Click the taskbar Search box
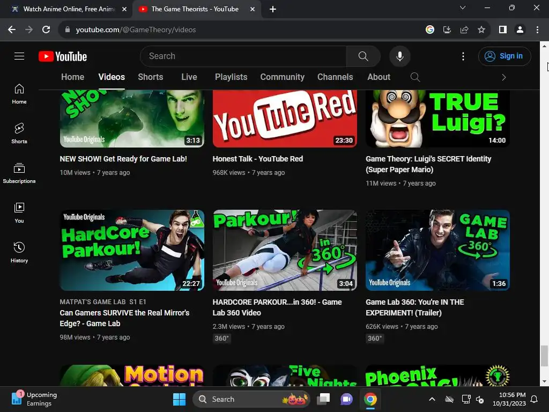The height and width of the screenshot is (412, 549). click(251, 399)
